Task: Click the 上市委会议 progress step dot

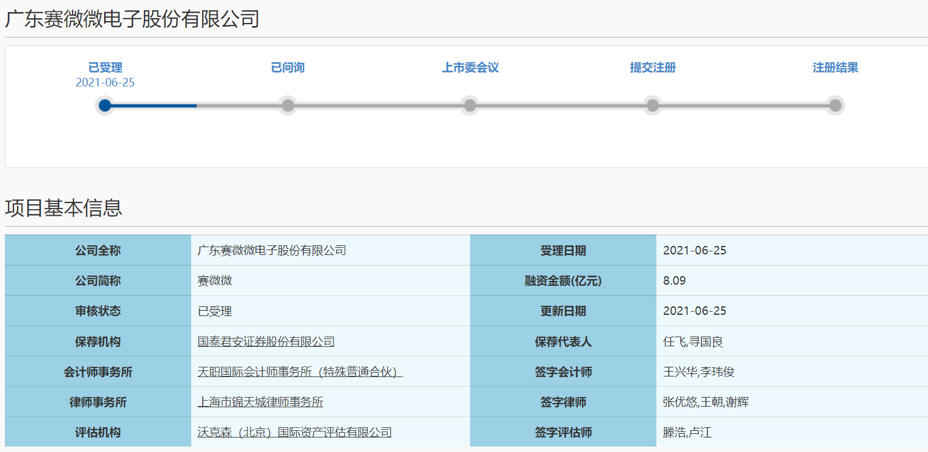Action: pos(470,106)
